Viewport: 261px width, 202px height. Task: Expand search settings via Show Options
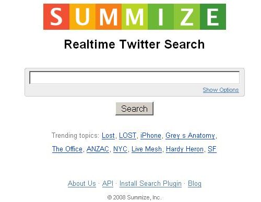(x=220, y=90)
